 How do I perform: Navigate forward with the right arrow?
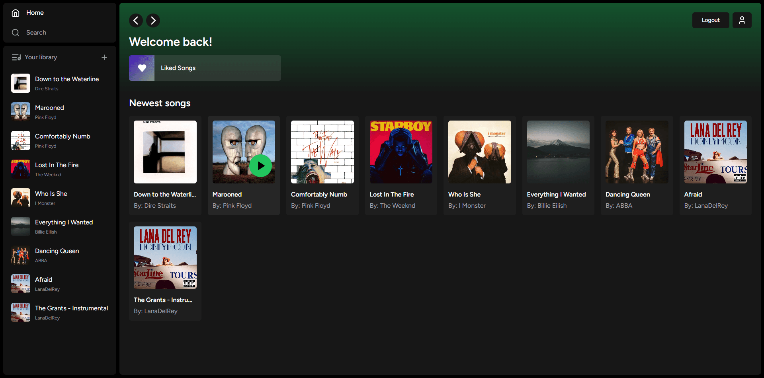[153, 20]
